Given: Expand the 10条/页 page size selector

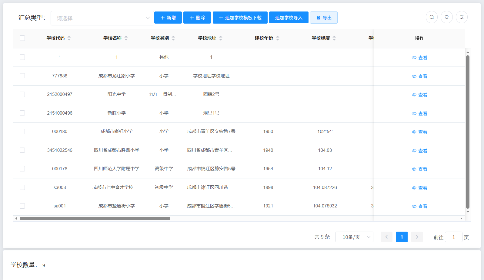Looking at the screenshot, I should (354, 237).
